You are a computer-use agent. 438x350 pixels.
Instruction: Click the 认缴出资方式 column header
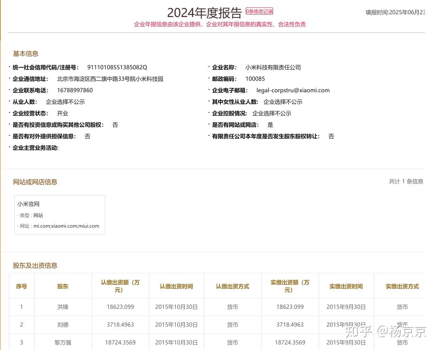(232, 286)
